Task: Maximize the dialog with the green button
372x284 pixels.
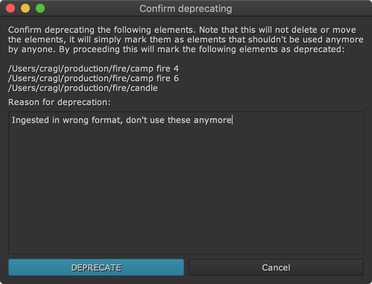Action: [40, 8]
